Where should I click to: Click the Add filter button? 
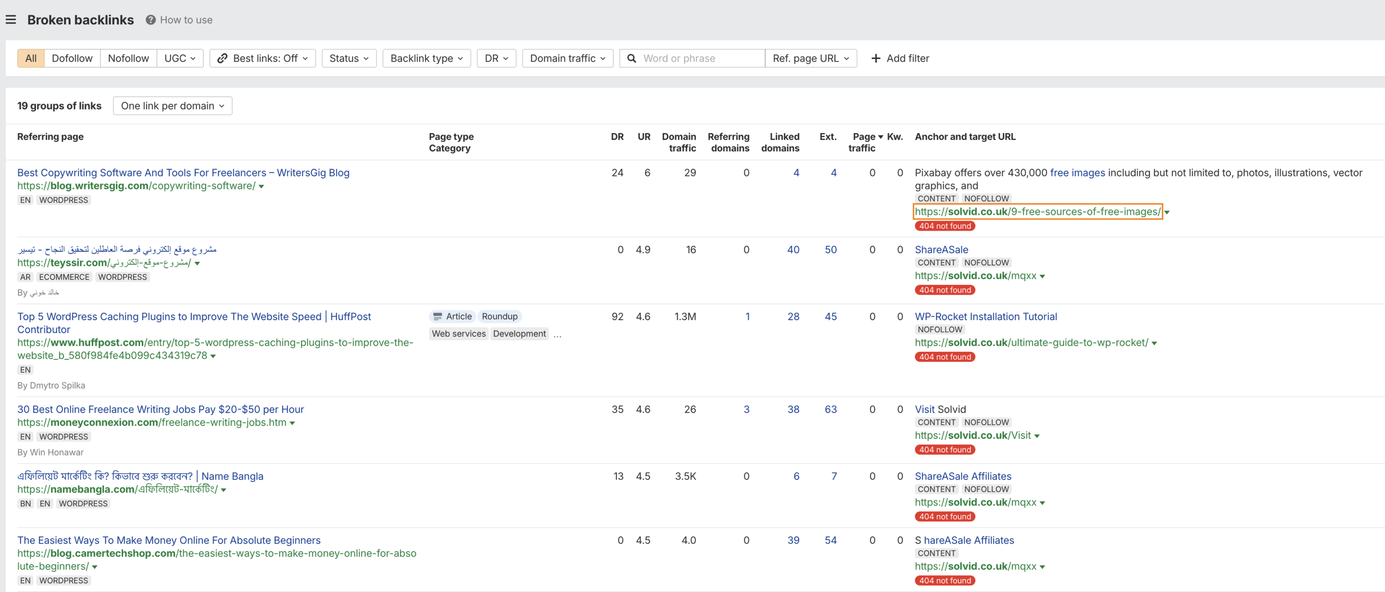tap(900, 58)
